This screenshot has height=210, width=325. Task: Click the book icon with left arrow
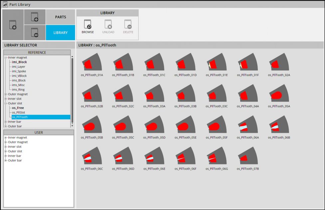35,33
